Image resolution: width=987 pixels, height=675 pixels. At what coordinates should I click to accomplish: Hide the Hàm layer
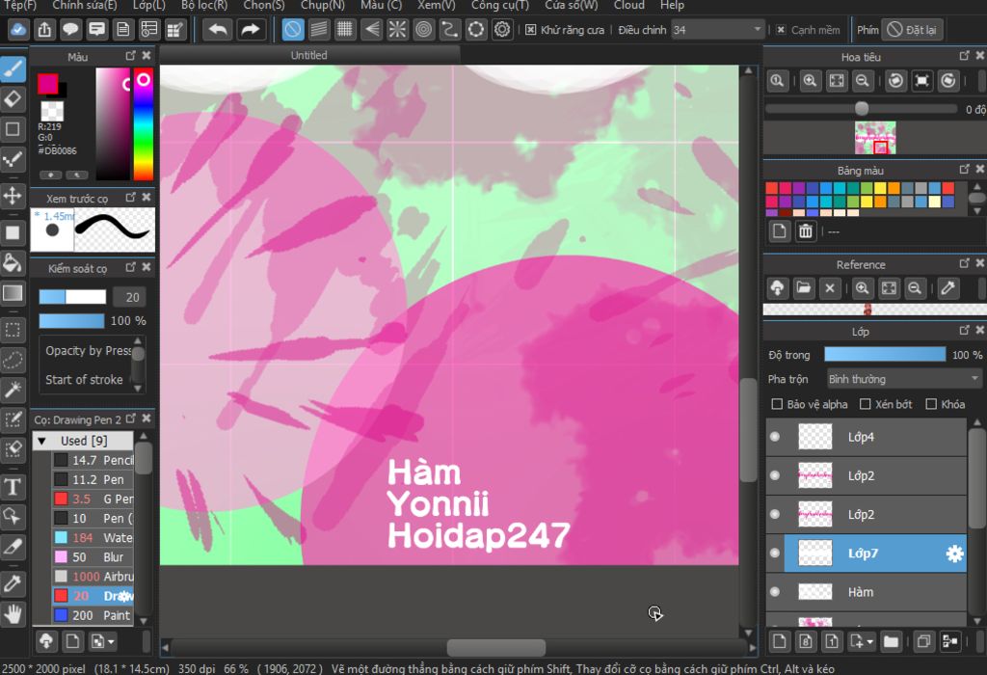[775, 592]
